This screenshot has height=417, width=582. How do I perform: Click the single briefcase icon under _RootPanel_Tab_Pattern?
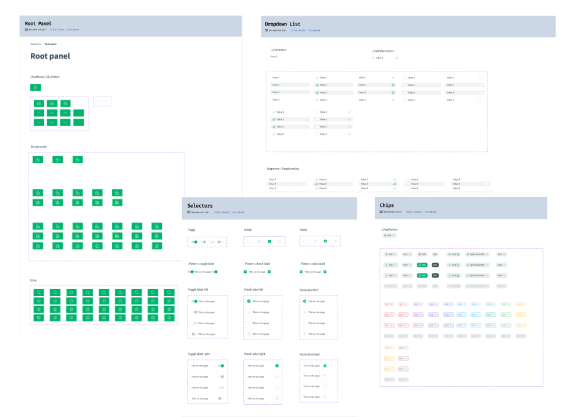click(36, 87)
